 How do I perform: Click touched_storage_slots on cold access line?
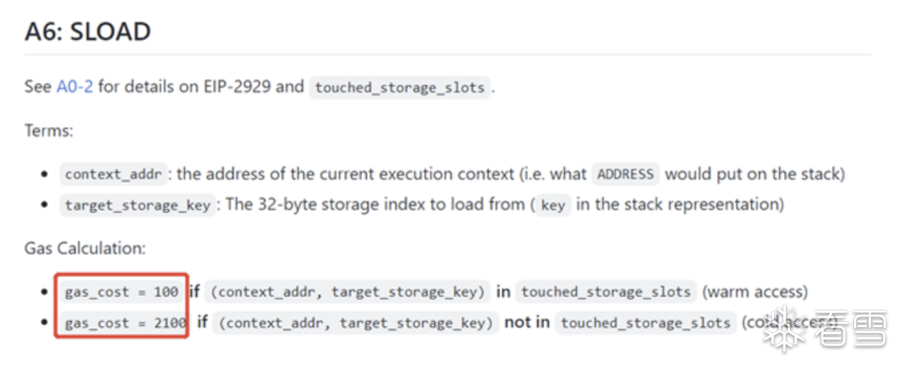click(646, 323)
